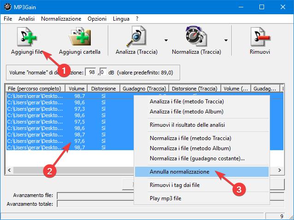The width and height of the screenshot is (294, 220).
Task: Open the Lingua menu
Action: point(121,19)
